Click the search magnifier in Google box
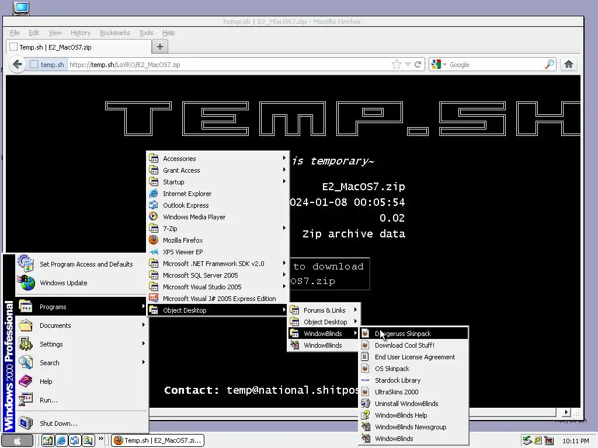 point(549,64)
